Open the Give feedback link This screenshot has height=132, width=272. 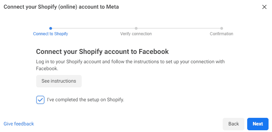tap(19, 124)
